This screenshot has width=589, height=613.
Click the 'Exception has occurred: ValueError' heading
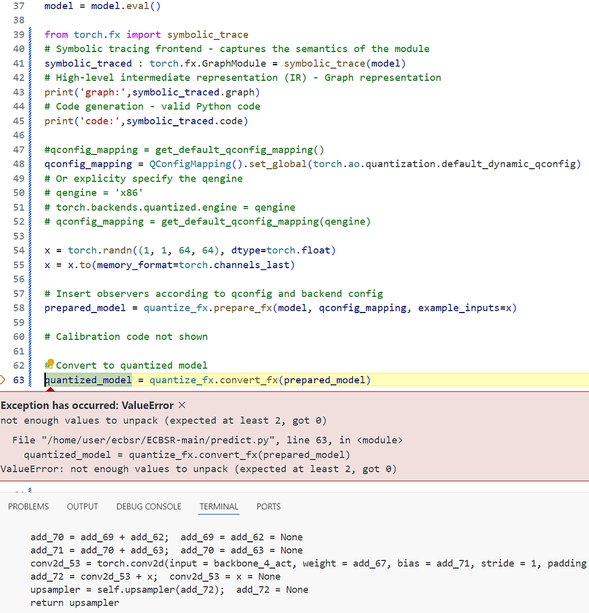click(x=87, y=405)
